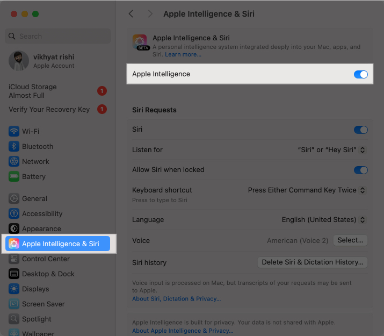The width and height of the screenshot is (384, 336).
Task: Select Bluetooth settings pane
Action: (58, 146)
